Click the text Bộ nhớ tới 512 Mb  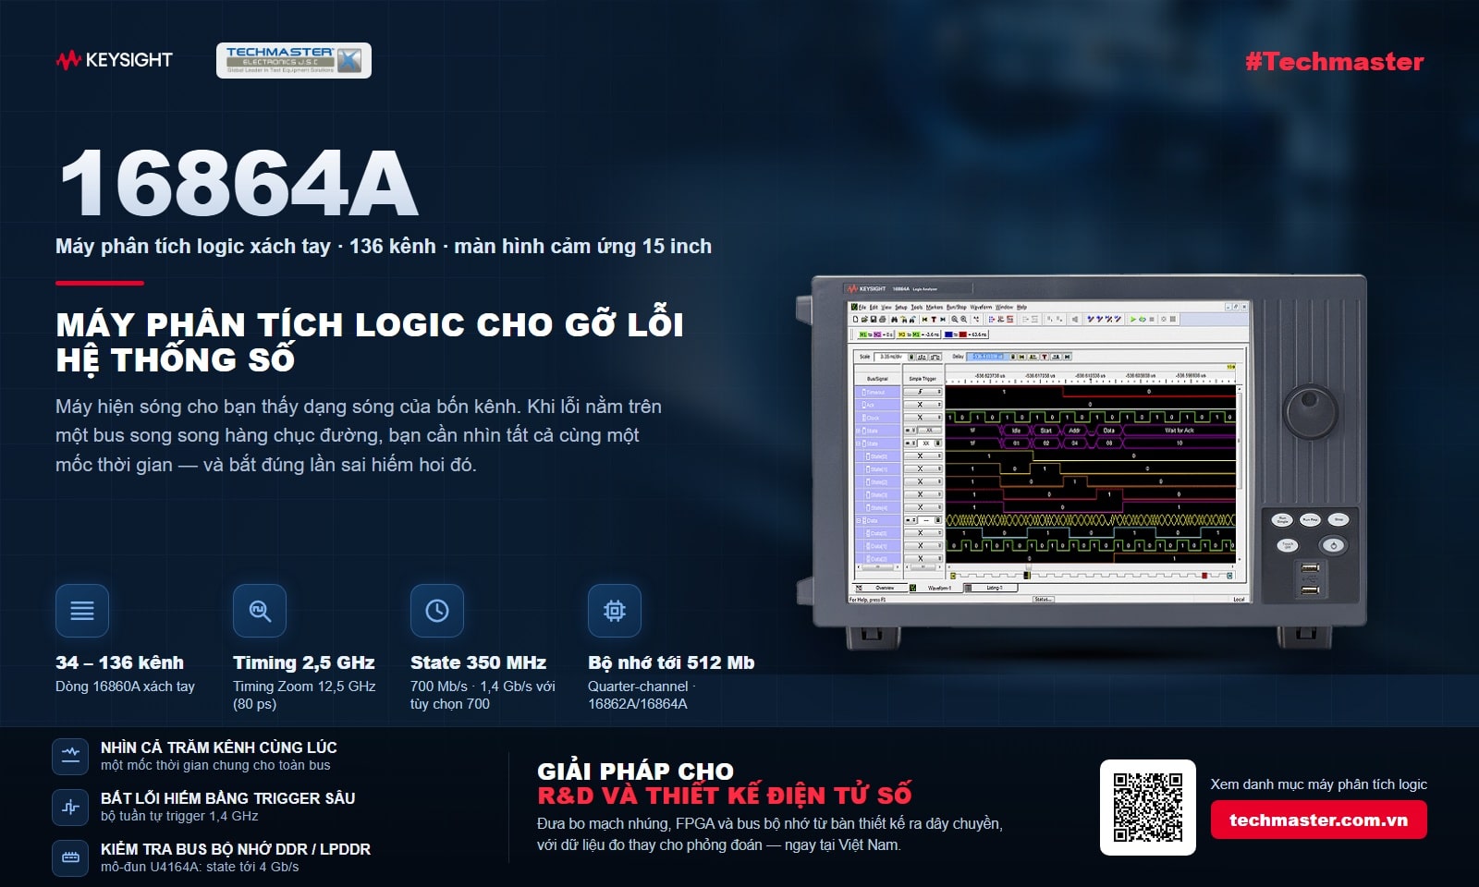pyautogui.click(x=671, y=662)
